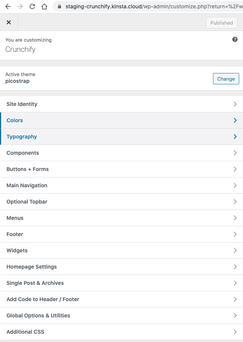Click the browser back arrow

(x=8, y=6)
